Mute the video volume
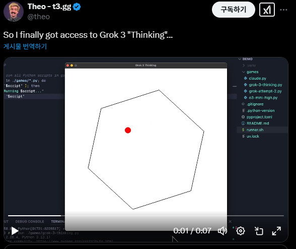 point(223,231)
